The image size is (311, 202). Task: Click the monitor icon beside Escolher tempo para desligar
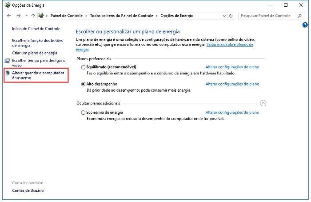(x=8, y=60)
